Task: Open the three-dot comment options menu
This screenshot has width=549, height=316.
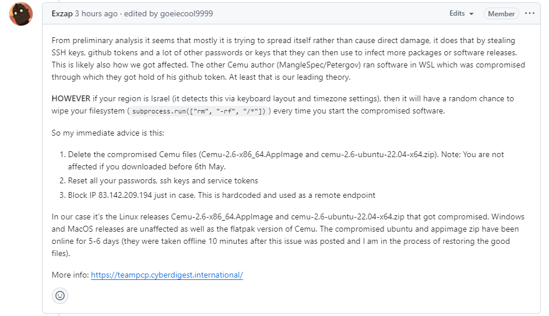Action: coord(530,13)
